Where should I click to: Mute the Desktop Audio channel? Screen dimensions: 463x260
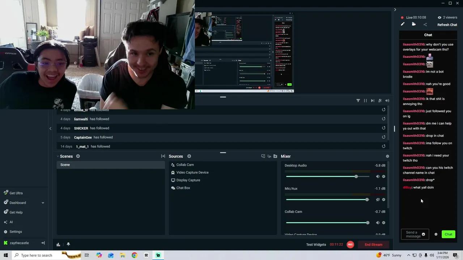pos(378,177)
